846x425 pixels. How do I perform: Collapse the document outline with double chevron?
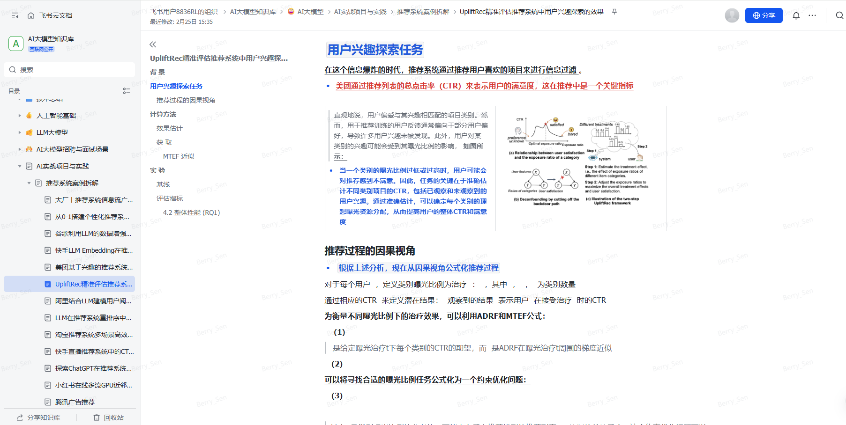point(153,44)
